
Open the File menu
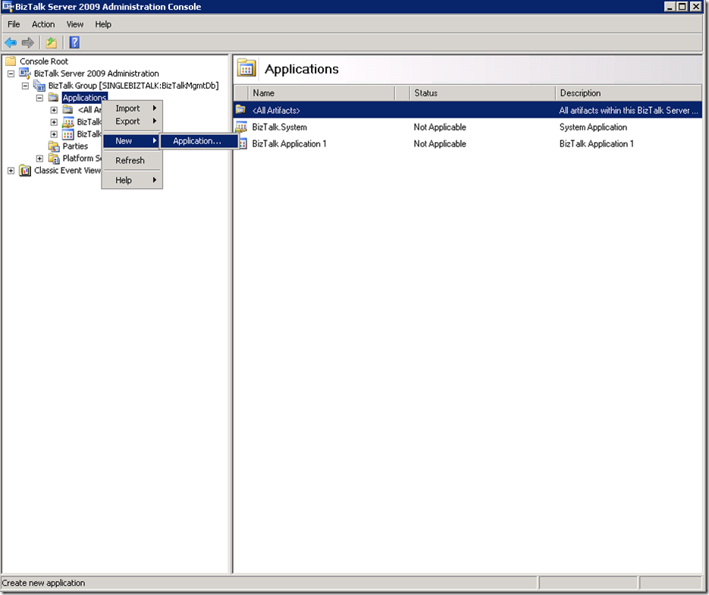[x=14, y=24]
